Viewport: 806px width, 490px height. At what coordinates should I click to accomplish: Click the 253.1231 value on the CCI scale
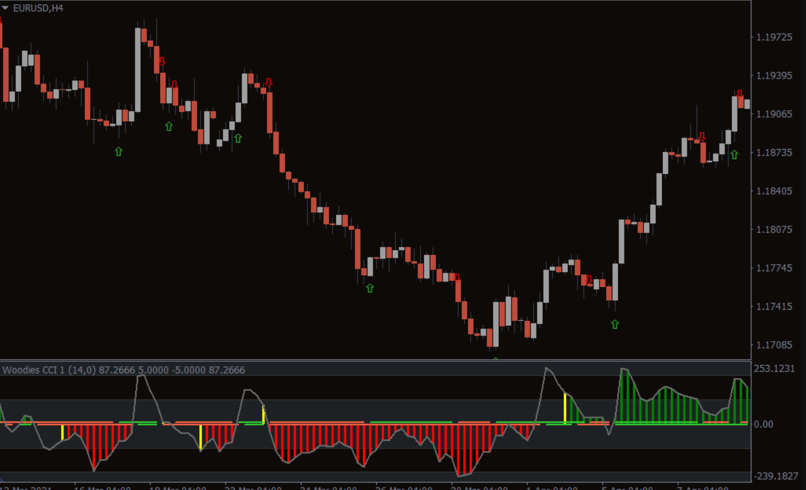point(778,369)
